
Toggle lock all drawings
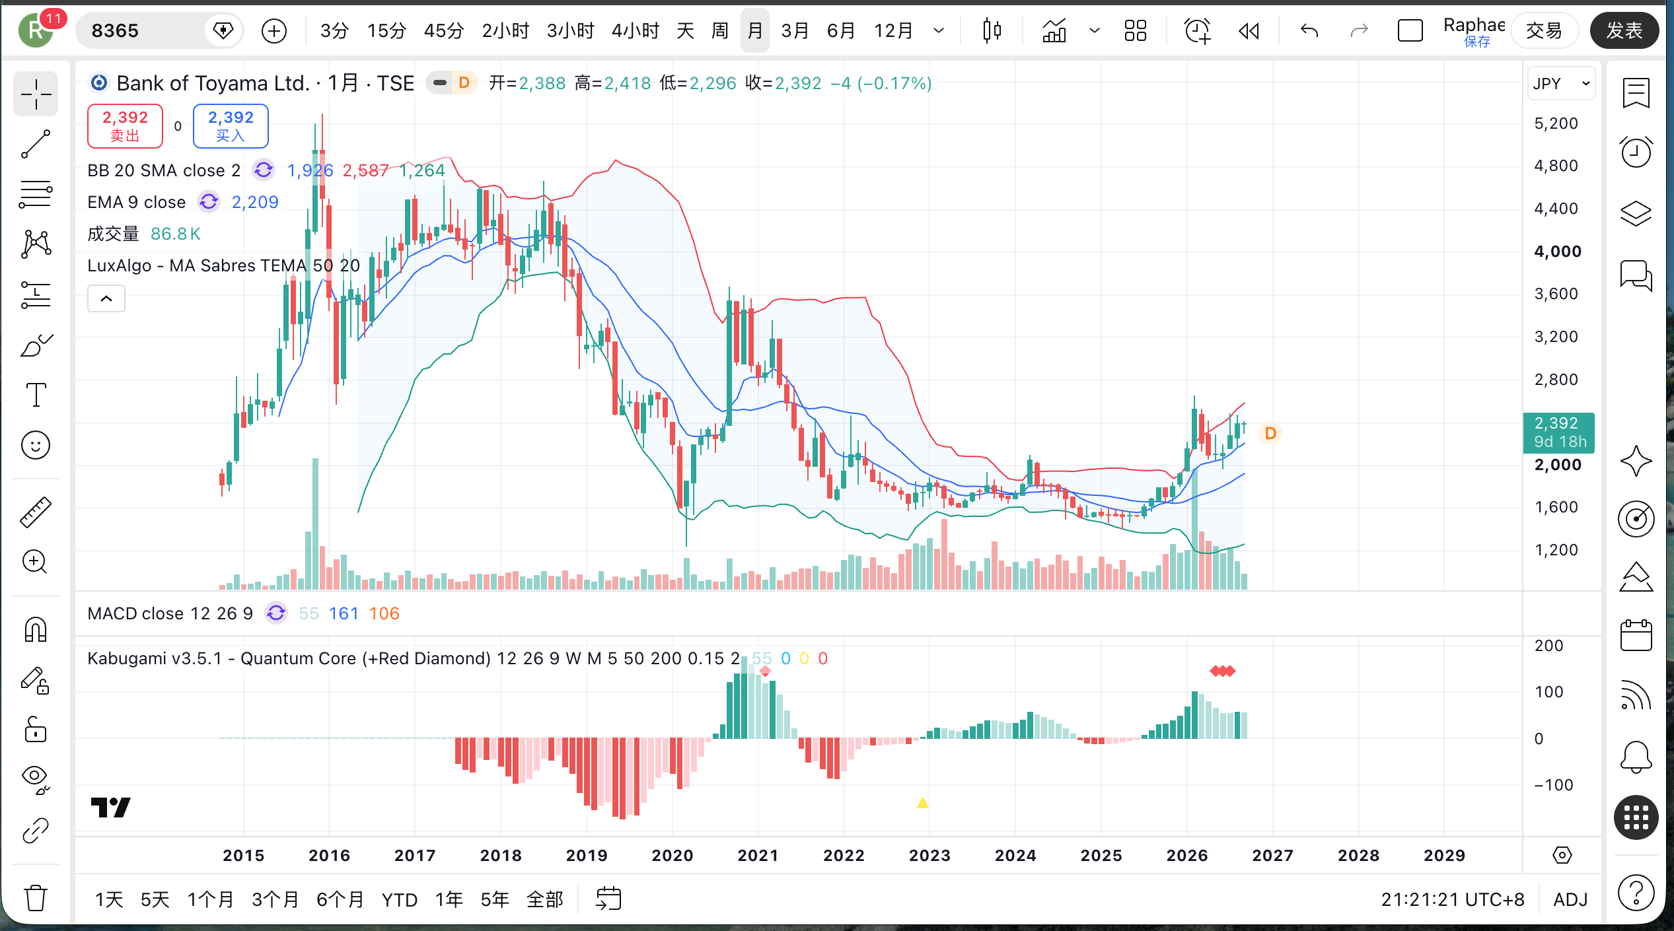(x=36, y=730)
